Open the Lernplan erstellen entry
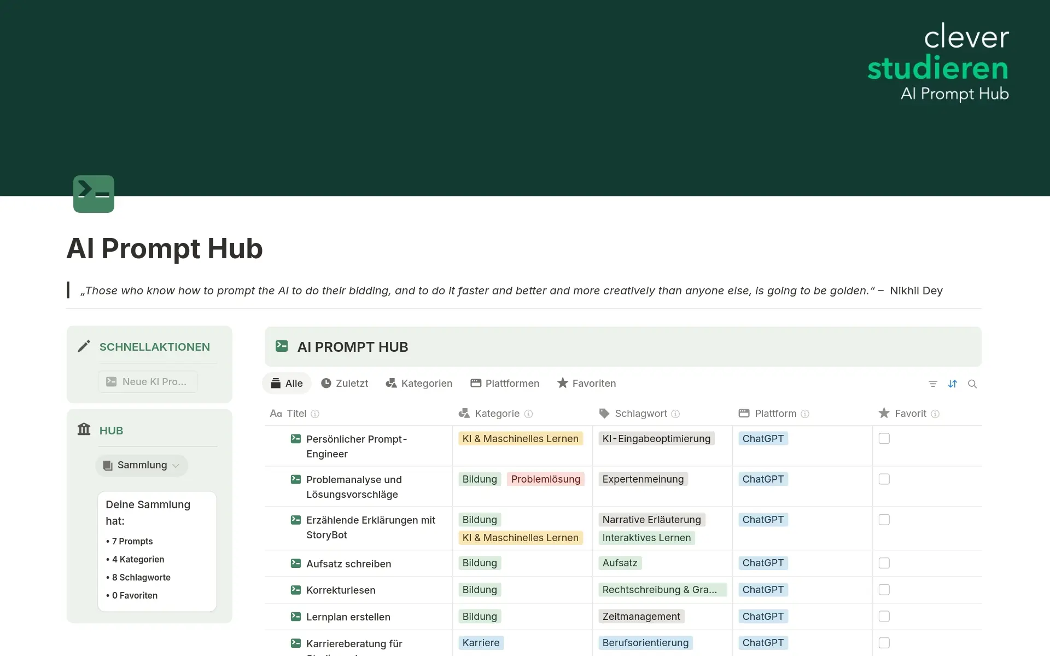The image size is (1050, 656). coord(348,617)
